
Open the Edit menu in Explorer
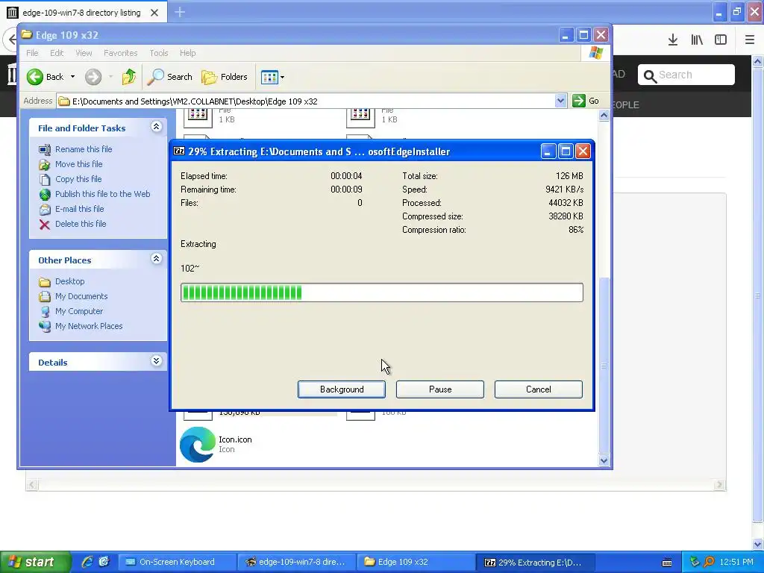pyautogui.click(x=57, y=53)
